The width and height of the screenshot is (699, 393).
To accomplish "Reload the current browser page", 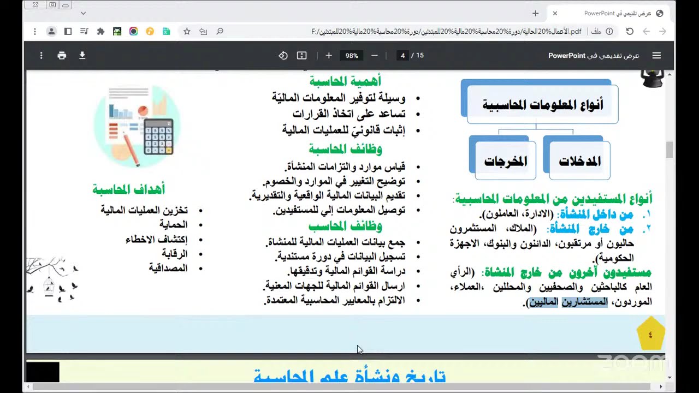I will point(630,32).
